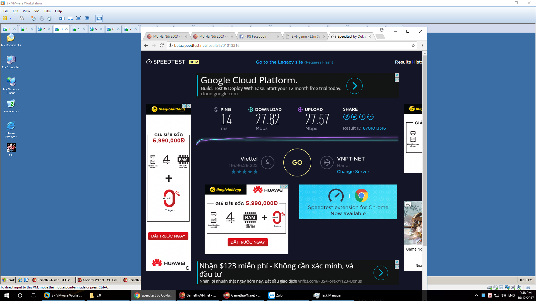Screen dimensions: 536x301
Task: Share result via Twitter icon
Action: click(354, 117)
